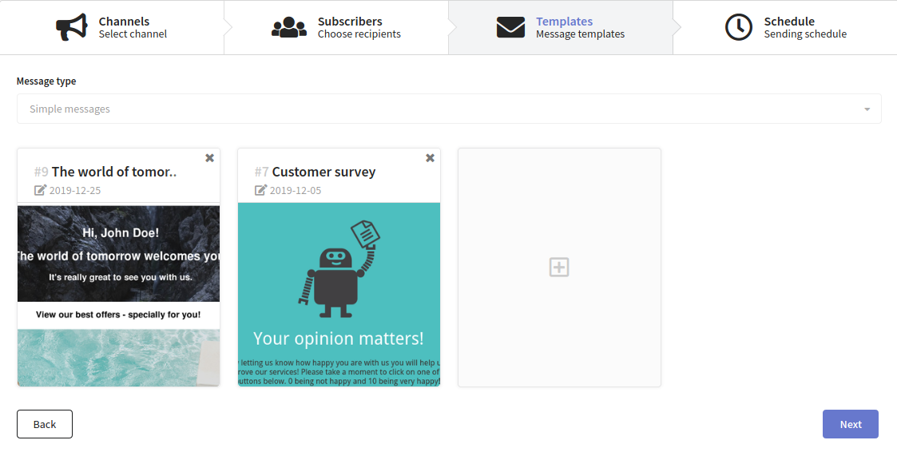The height and width of the screenshot is (460, 897).
Task: Click edit icon beside 2019-12-25 date
Action: pyautogui.click(x=40, y=190)
